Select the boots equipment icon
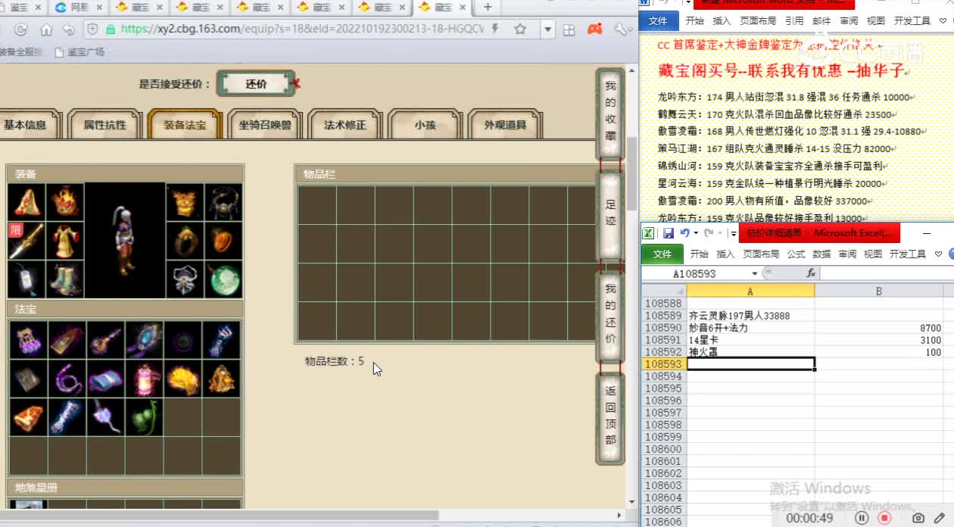The image size is (954, 527). point(66,279)
